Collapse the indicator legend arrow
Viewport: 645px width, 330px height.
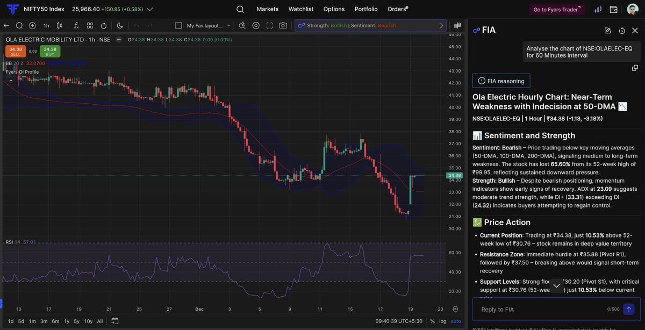coord(11,81)
